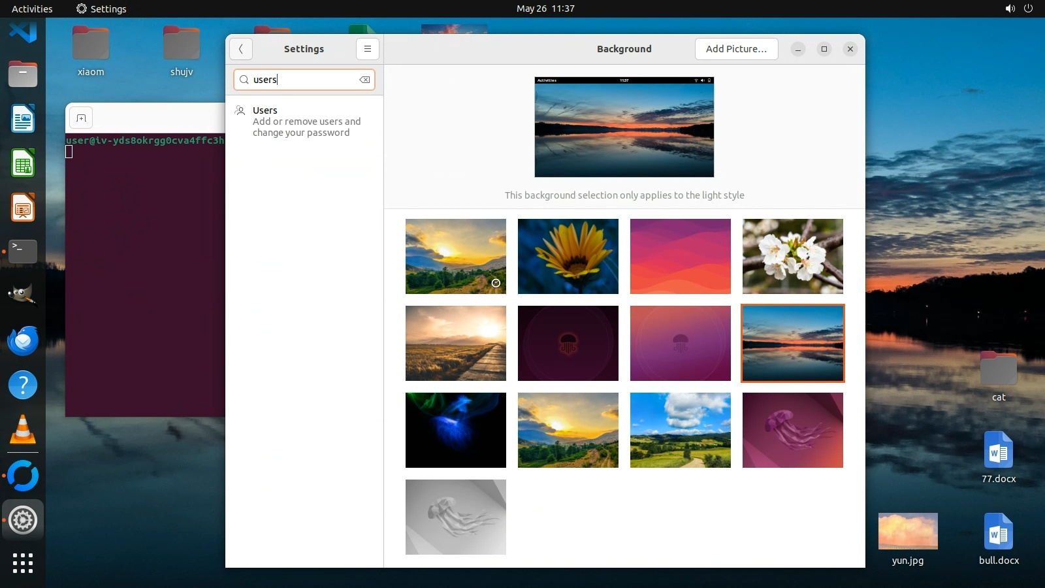Open Activities overview

click(x=32, y=8)
